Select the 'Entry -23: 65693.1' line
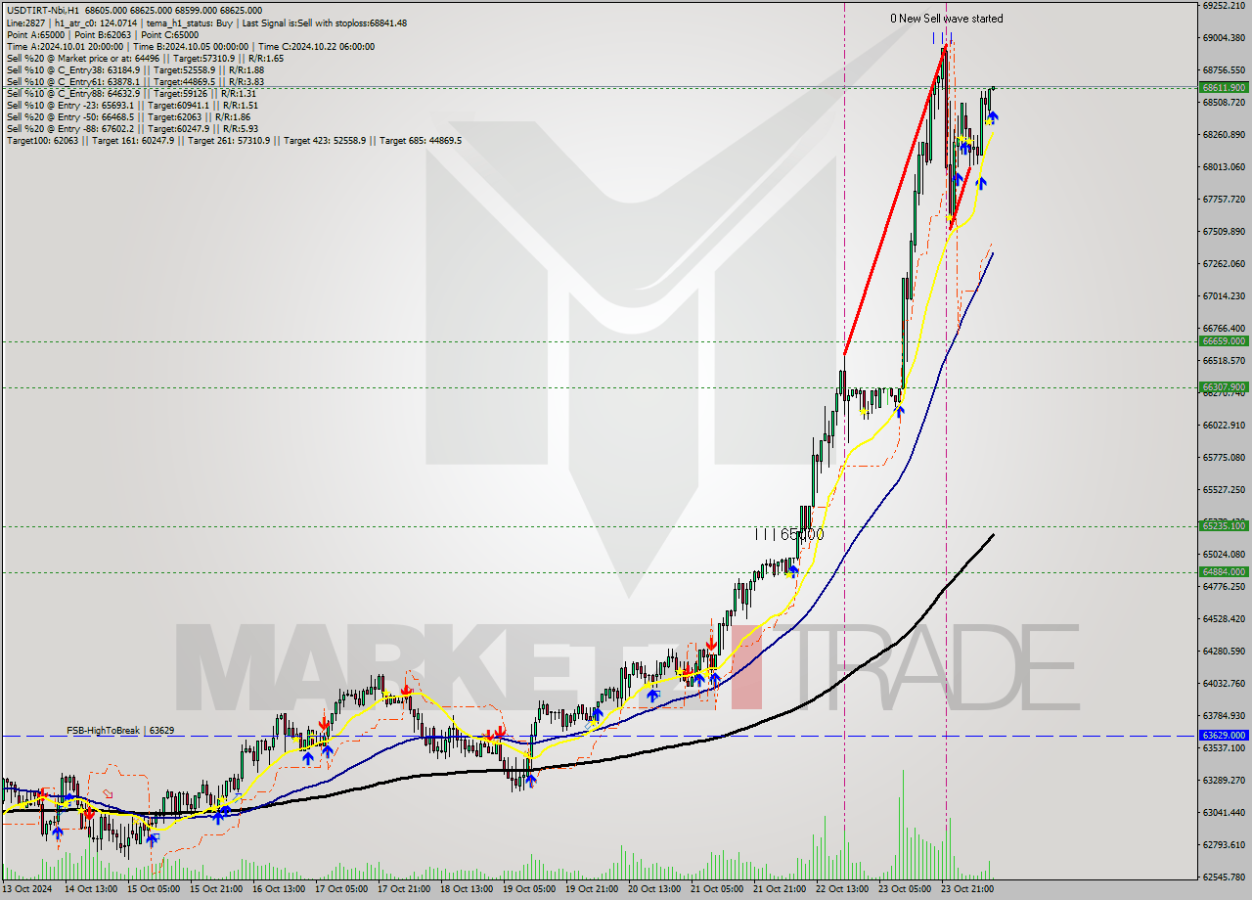Viewport: 1252px width, 900px height. click(132, 105)
